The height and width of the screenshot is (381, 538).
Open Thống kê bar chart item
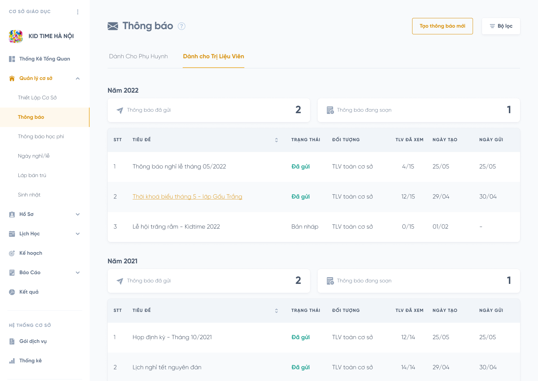coord(30,361)
